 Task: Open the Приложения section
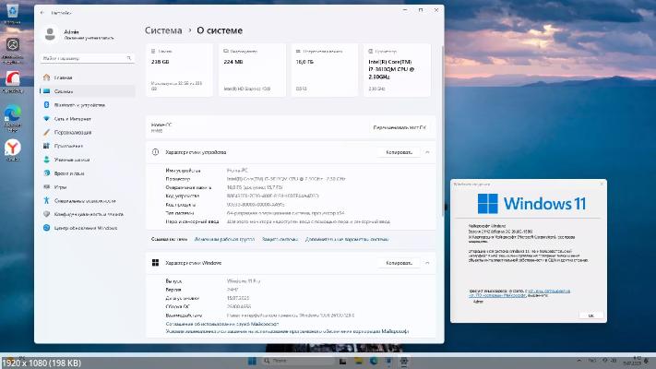click(x=87, y=146)
